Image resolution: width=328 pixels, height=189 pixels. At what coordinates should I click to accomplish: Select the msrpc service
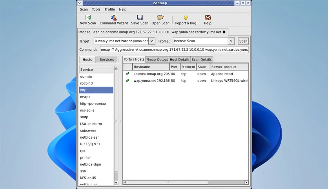96,97
